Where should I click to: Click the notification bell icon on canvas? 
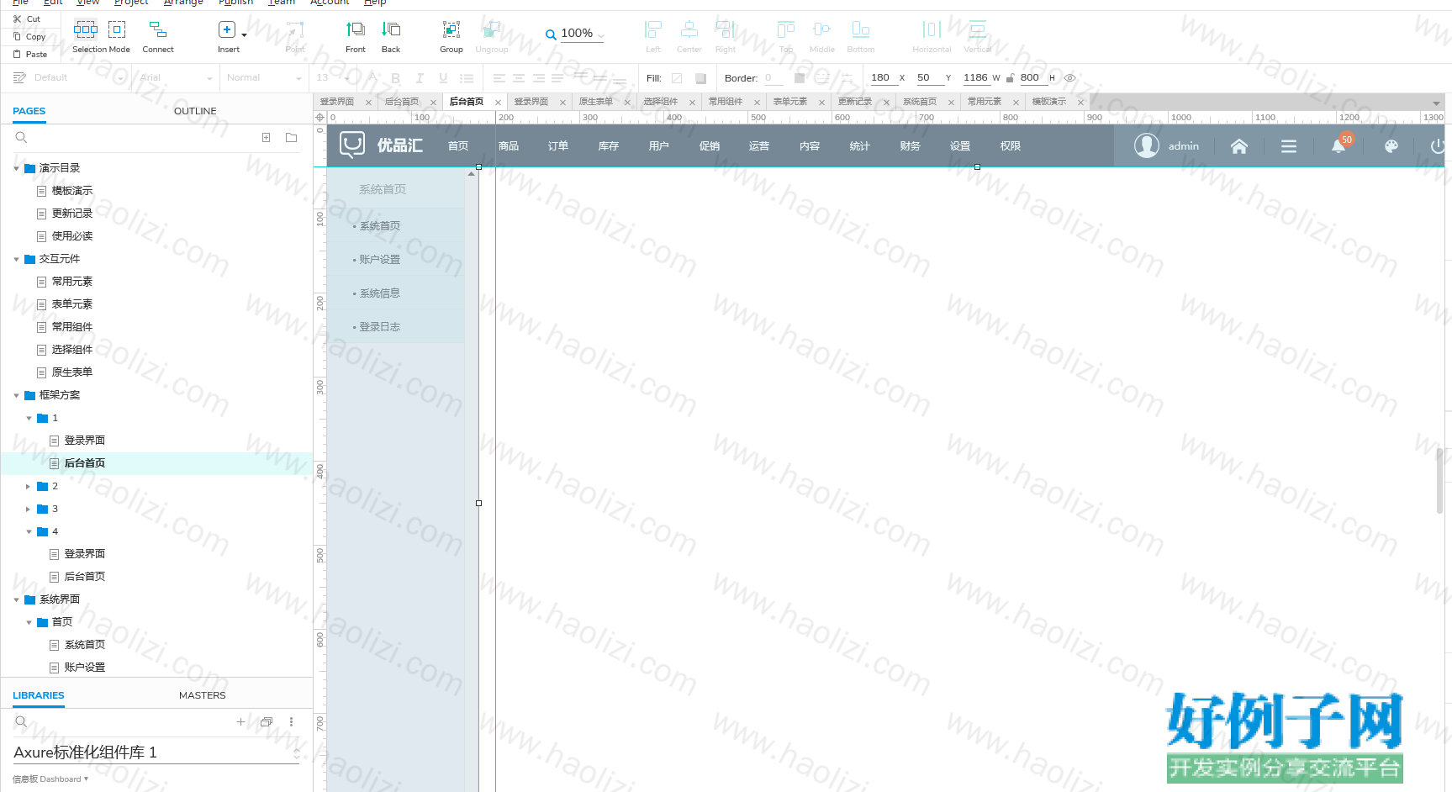pyautogui.click(x=1338, y=146)
